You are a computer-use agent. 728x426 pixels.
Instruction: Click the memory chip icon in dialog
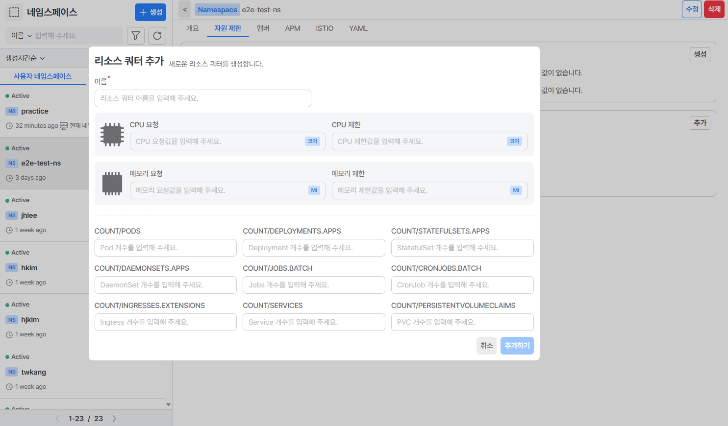coord(112,184)
